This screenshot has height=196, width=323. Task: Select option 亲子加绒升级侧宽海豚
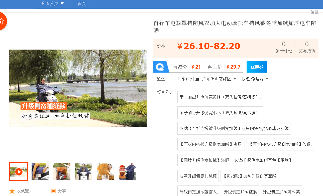pyautogui.click(x=220, y=97)
